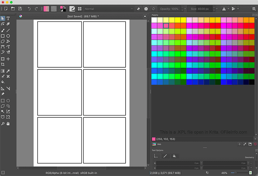Toggle preserve alpha checkerboard button
This screenshot has width=258, height=176.
(146, 9)
